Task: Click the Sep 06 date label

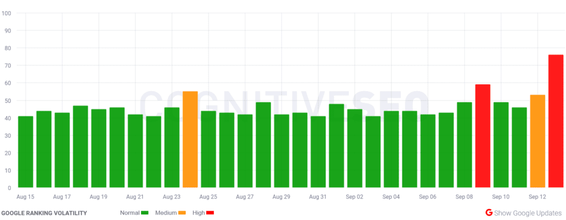Action: pos(428,197)
